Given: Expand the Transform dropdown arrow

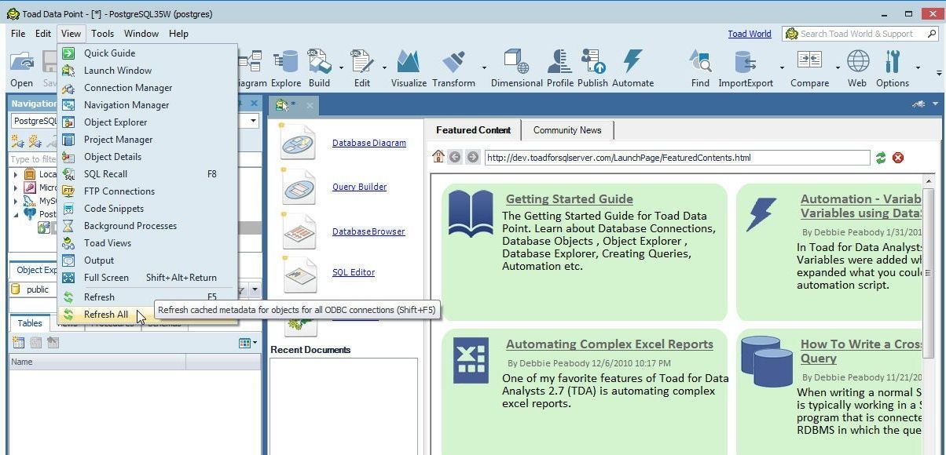Looking at the screenshot, I should [x=484, y=68].
